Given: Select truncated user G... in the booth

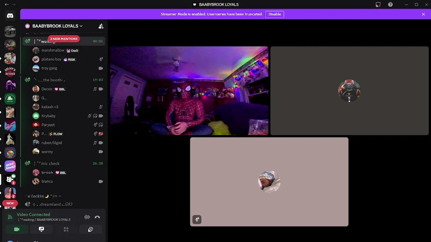Looking at the screenshot, I should coord(68,98).
